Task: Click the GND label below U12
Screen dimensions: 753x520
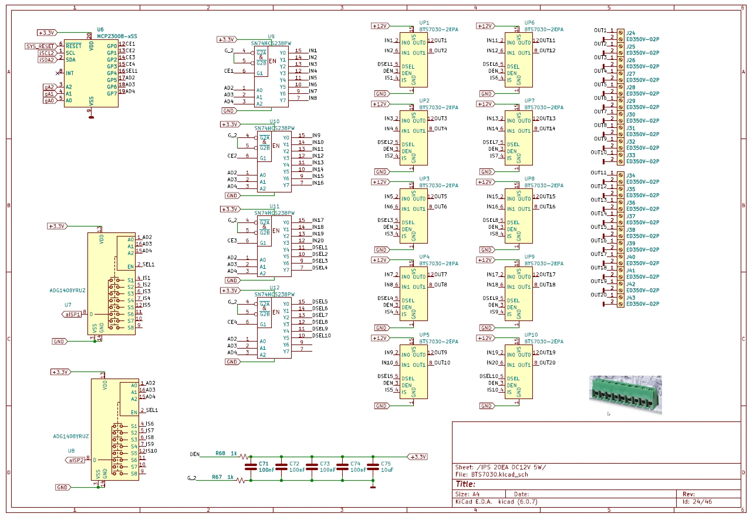Action: (232, 362)
